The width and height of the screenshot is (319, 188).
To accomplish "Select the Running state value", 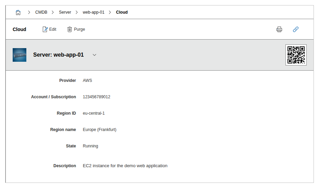I will tap(90, 146).
